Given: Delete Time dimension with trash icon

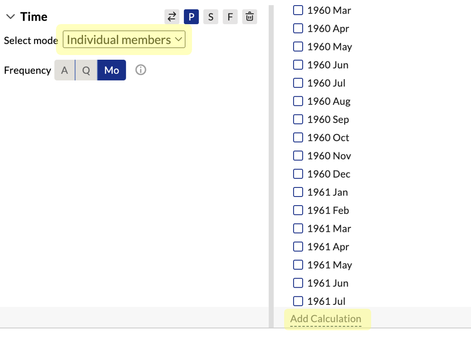Looking at the screenshot, I should click(250, 16).
